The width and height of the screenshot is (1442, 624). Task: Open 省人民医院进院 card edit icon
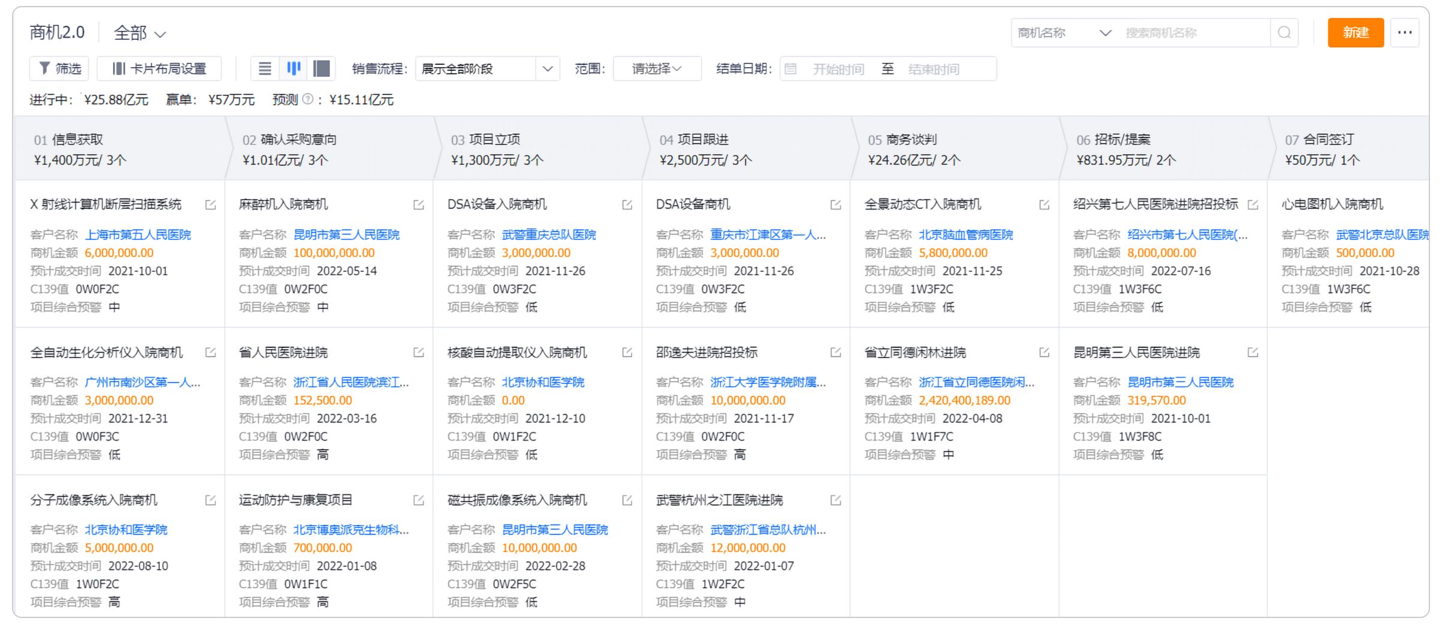point(419,352)
